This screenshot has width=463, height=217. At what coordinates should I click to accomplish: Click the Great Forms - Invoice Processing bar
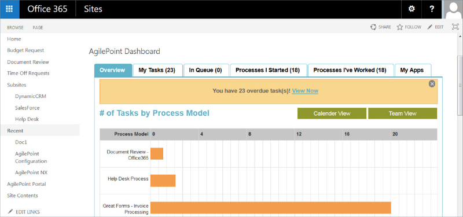[271, 208]
